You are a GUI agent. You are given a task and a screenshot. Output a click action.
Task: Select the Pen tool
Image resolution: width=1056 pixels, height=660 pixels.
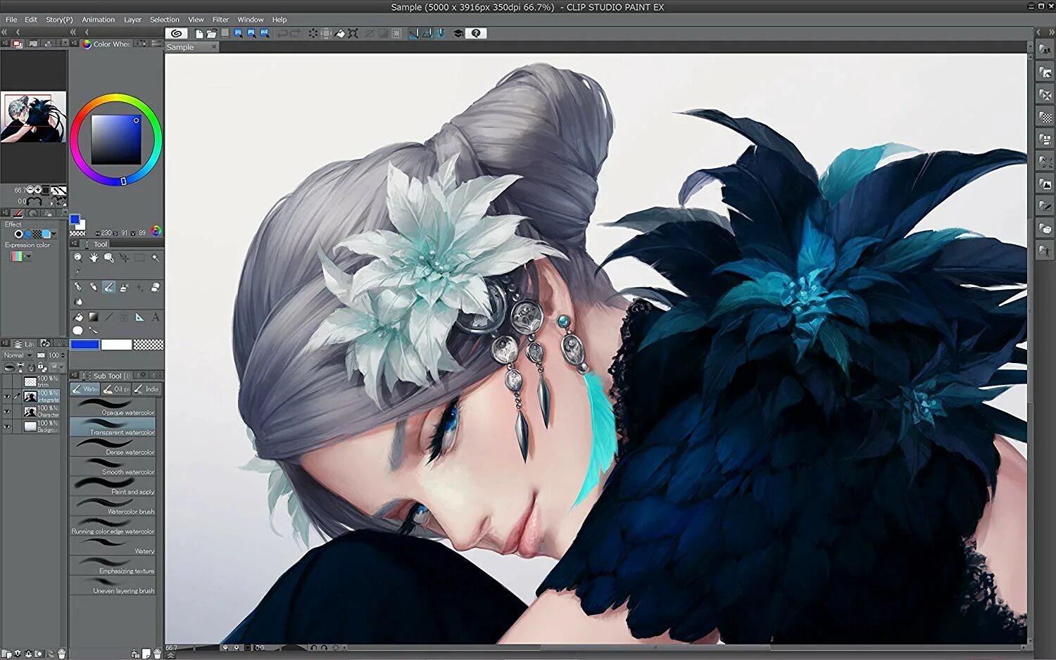click(x=78, y=286)
